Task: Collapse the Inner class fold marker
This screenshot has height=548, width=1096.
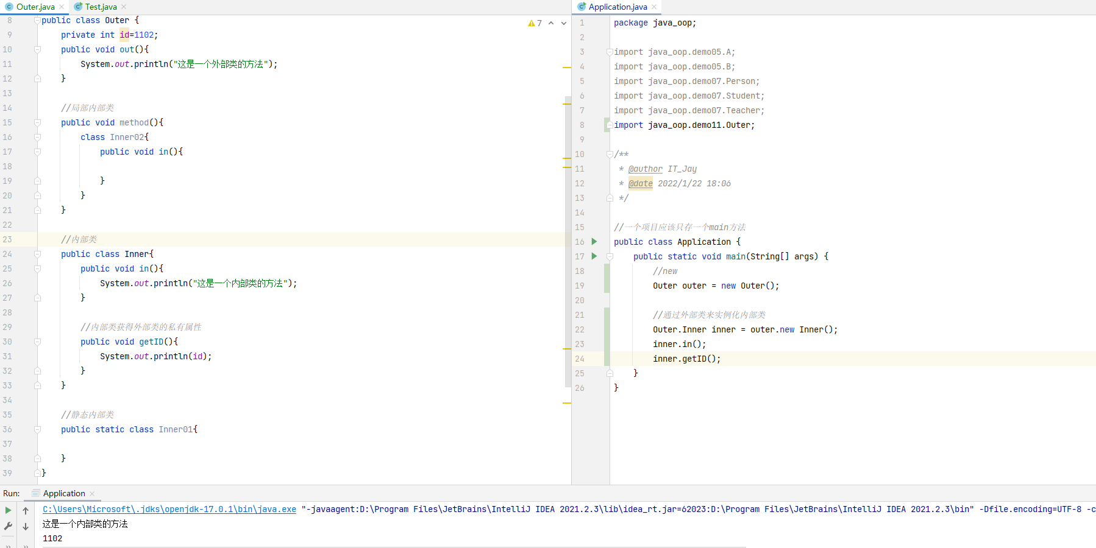Action: tap(37, 254)
